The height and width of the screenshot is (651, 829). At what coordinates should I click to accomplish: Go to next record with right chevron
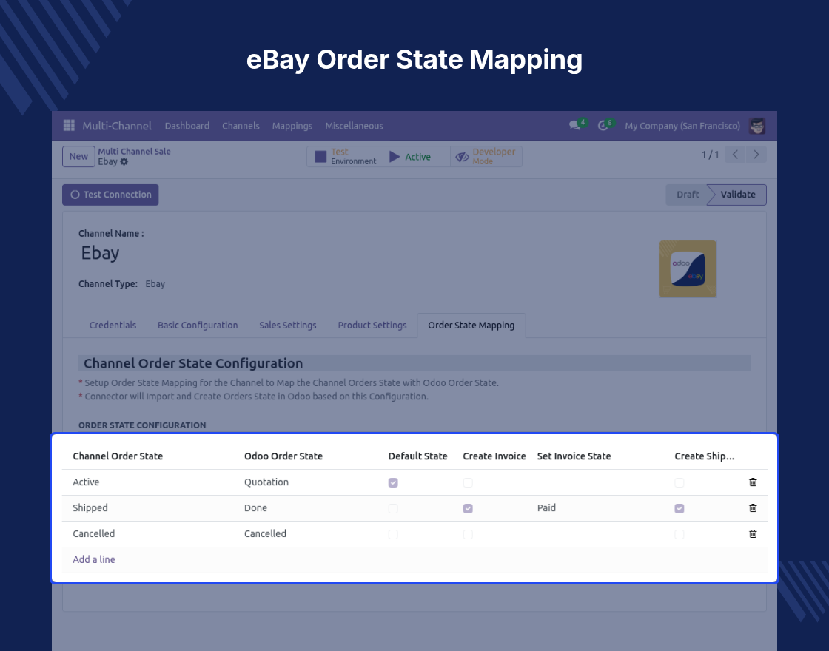coord(756,155)
